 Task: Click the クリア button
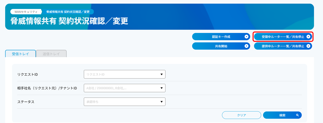[241, 115]
